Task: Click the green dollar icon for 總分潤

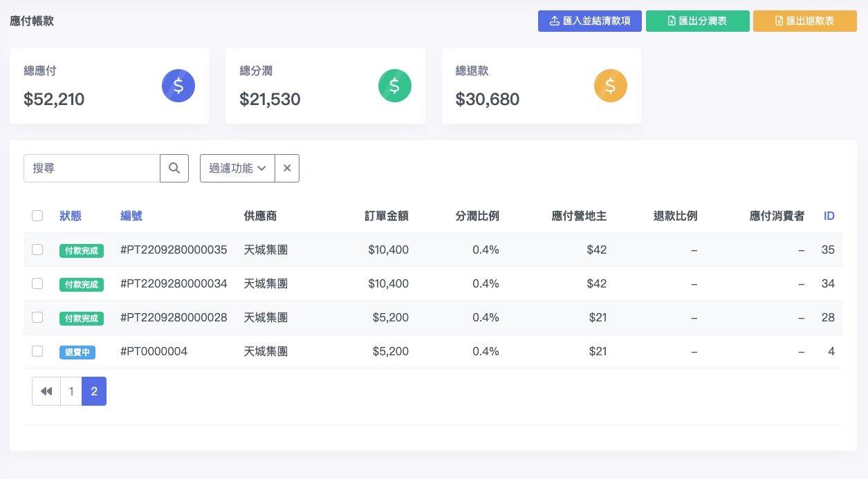Action: (x=394, y=86)
